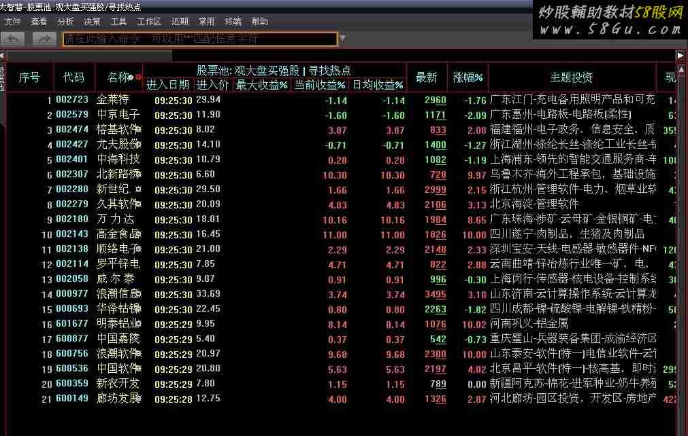Click latest price 3495 in 000977 row
The width and height of the screenshot is (688, 436).
(436, 295)
